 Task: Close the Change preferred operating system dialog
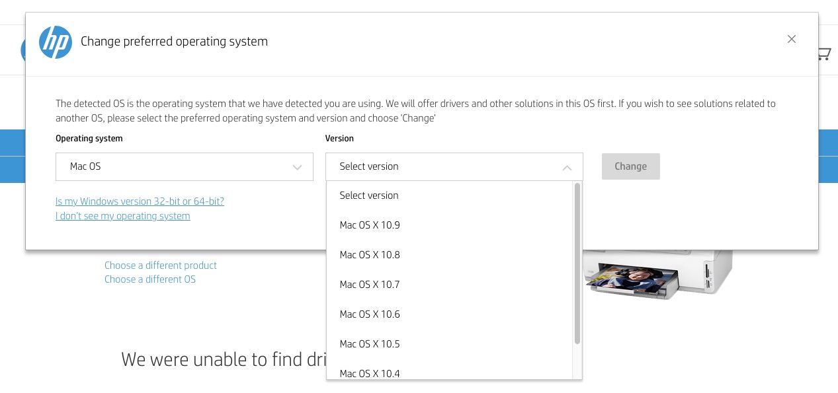(791, 40)
